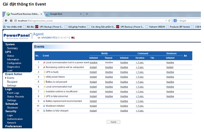Click the UPS Backup bookmark red icon

point(37,27)
